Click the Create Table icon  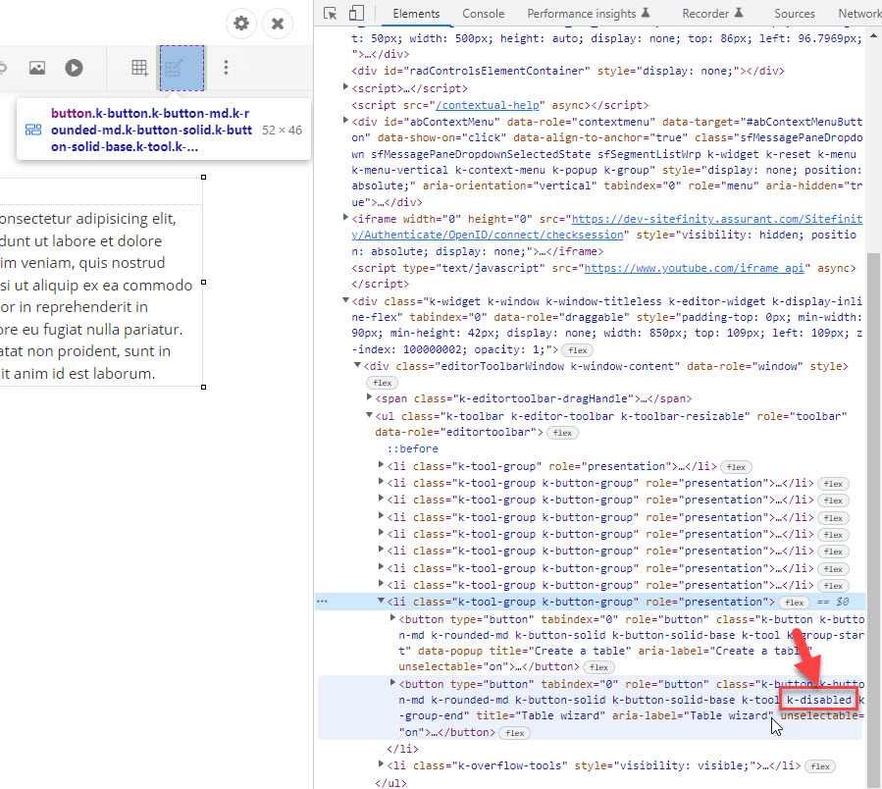click(138, 68)
